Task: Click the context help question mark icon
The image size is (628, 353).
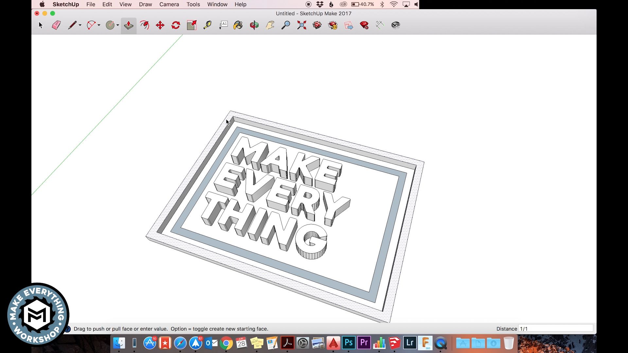Action: click(67, 329)
